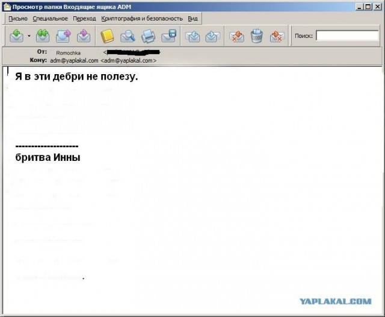This screenshot has height=317, width=385.
Task: Click the magnifier Find message icon
Action: 128,36
